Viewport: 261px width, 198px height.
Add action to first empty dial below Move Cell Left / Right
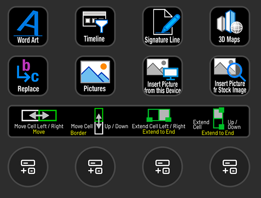tap(28, 167)
